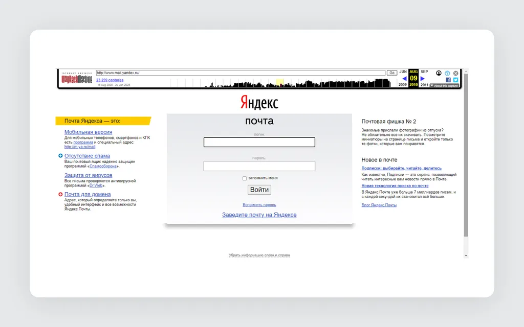Screen dimensions: 524x327
Task: Click the Почта Яндекса — это: banner
Action: [x=103, y=121]
